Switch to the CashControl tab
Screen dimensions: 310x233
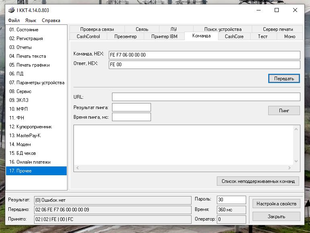(x=88, y=36)
